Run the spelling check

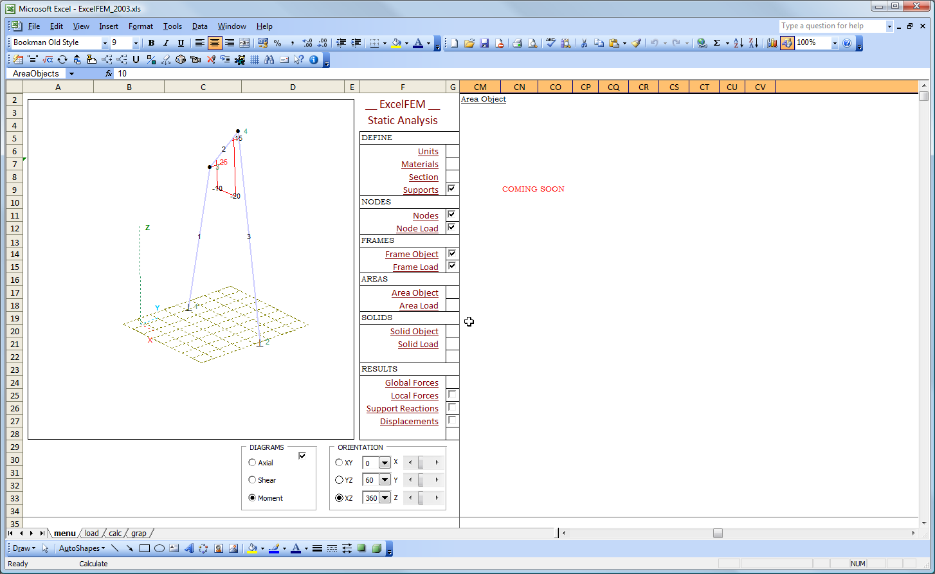[x=550, y=43]
